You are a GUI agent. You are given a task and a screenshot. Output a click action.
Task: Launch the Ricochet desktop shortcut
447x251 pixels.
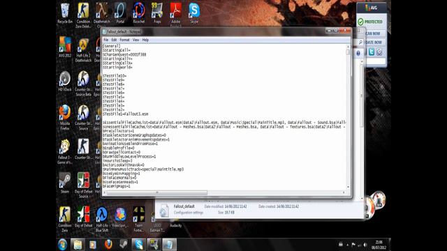coord(139,13)
